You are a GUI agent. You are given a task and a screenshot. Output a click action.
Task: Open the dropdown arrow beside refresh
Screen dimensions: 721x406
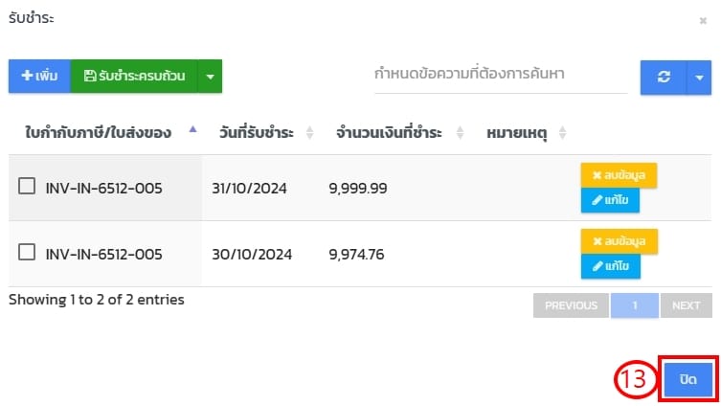coord(700,78)
